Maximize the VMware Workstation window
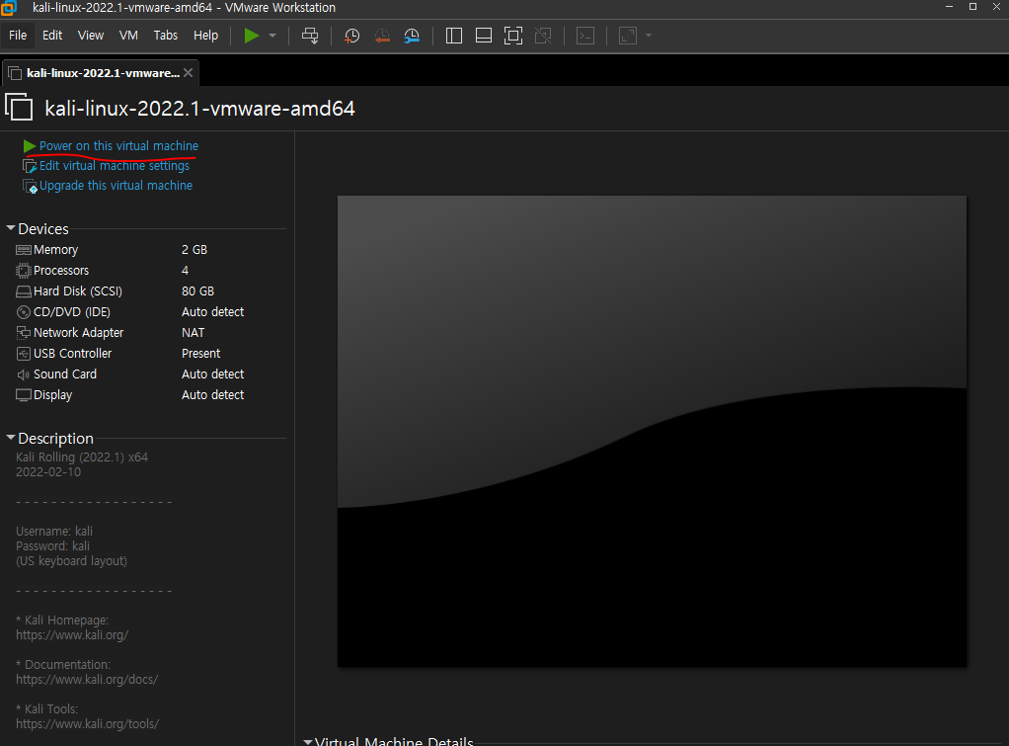Viewport: 1009px width, 746px height. point(973,7)
